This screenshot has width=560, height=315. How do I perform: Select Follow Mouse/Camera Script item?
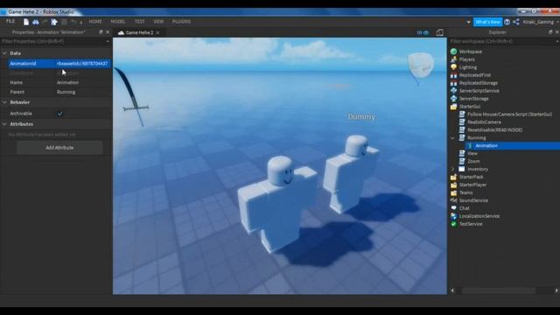pyautogui.click(x=509, y=115)
